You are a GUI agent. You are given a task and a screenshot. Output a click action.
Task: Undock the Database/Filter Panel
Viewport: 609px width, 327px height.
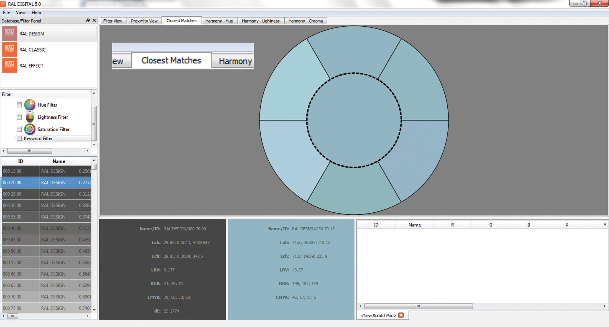point(88,20)
